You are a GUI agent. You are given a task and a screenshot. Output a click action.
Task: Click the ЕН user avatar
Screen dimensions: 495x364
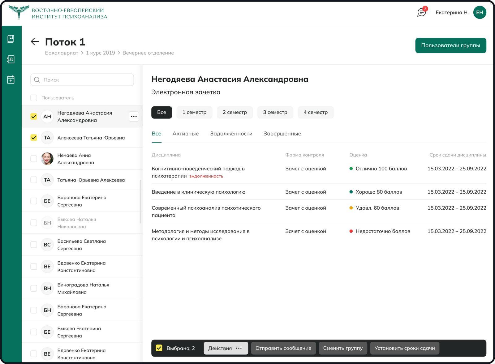pyautogui.click(x=480, y=12)
